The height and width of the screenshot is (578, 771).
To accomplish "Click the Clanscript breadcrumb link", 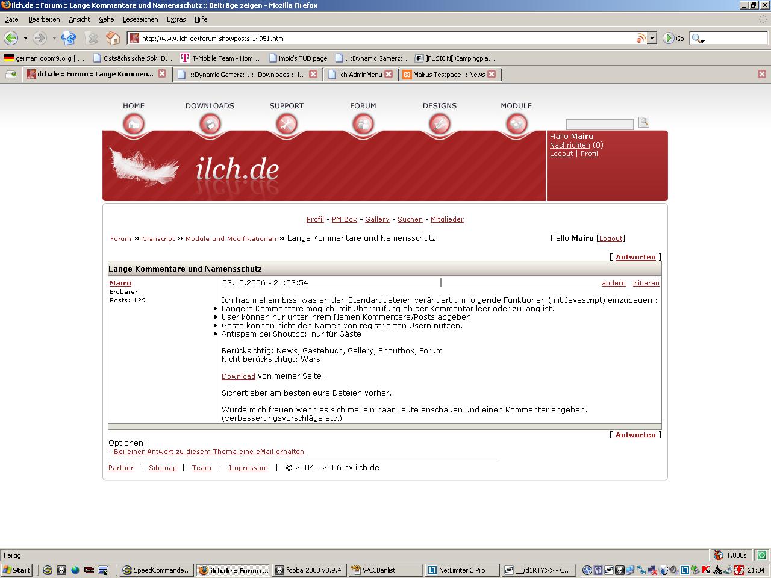I will (x=158, y=238).
